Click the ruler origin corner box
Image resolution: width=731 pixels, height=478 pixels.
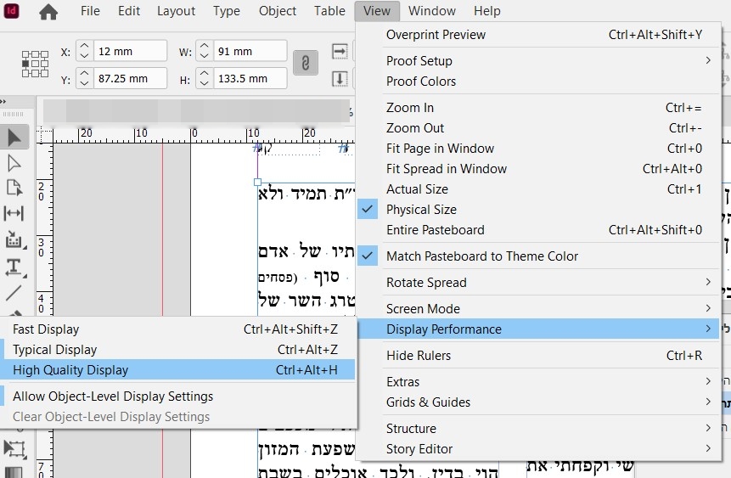[45, 135]
